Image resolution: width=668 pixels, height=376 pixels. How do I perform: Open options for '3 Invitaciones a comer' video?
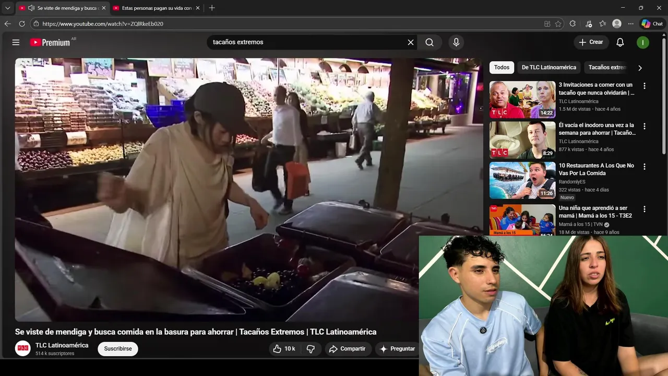click(645, 86)
